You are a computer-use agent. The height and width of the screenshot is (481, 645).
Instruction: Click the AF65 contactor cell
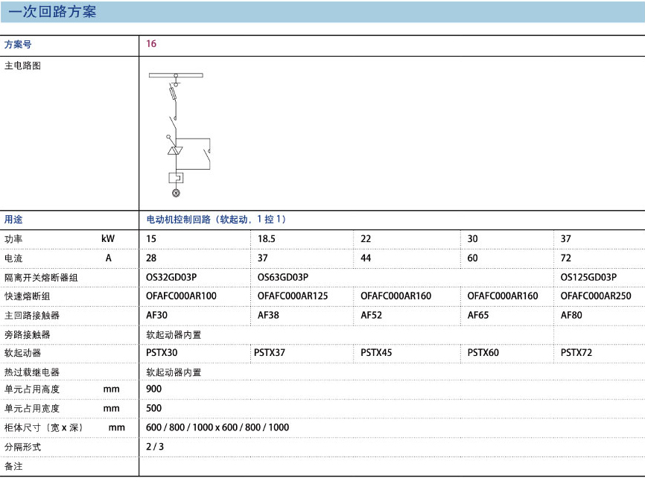(478, 315)
